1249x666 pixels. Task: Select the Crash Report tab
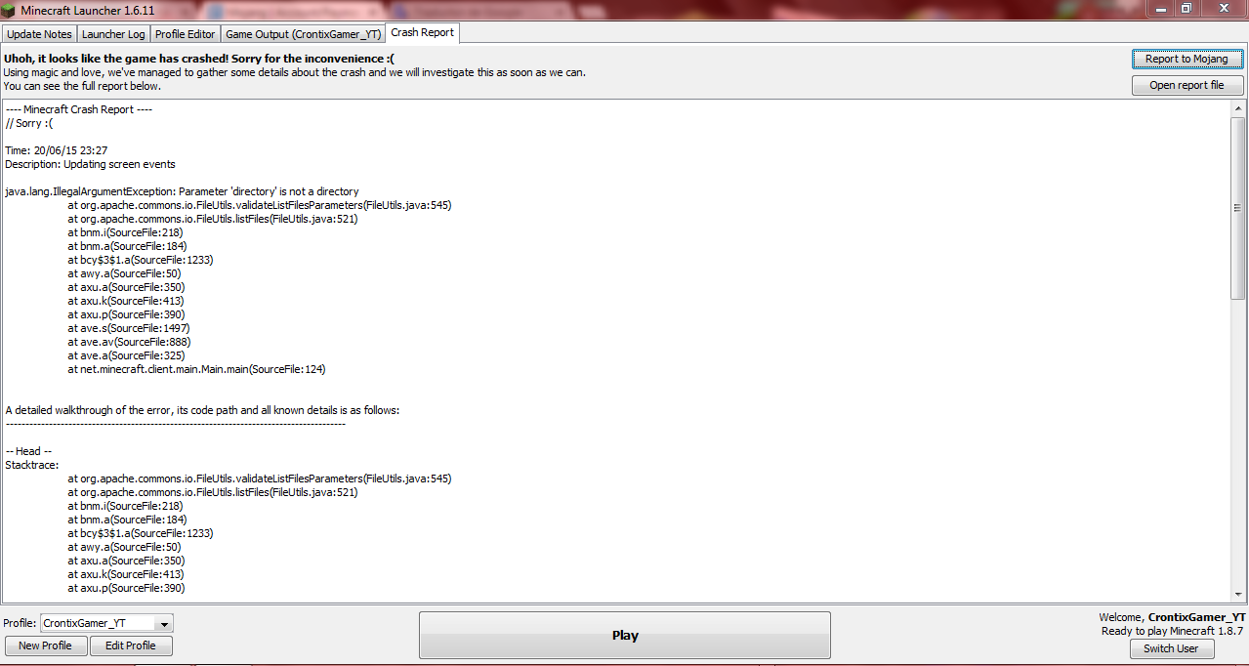[x=422, y=32]
